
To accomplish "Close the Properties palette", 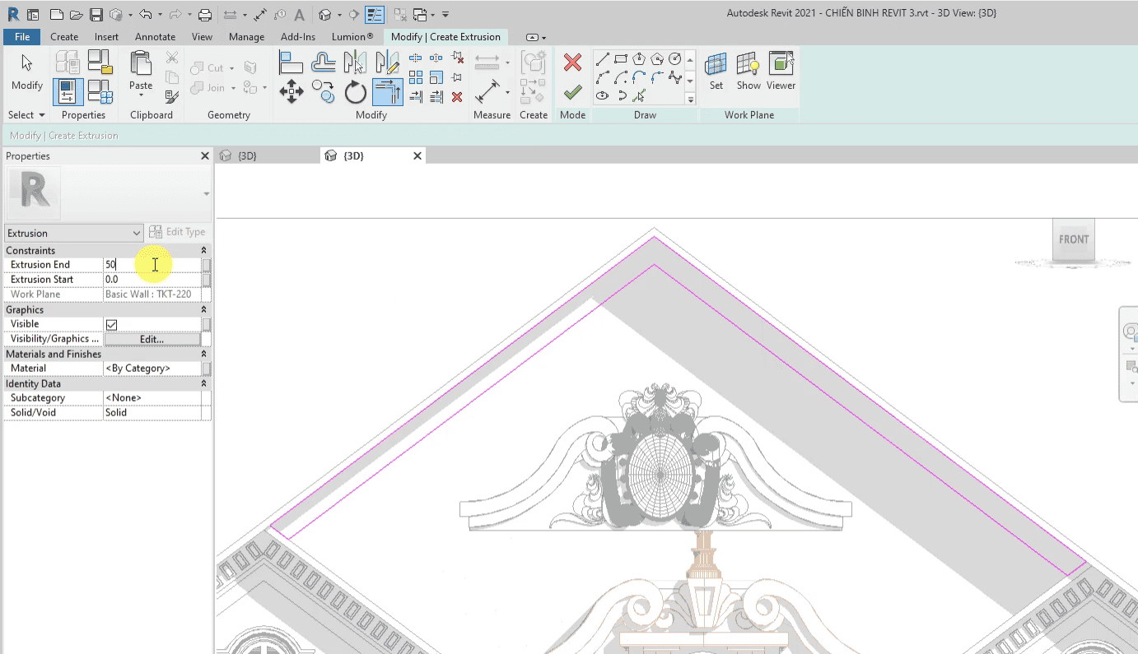I will point(205,155).
